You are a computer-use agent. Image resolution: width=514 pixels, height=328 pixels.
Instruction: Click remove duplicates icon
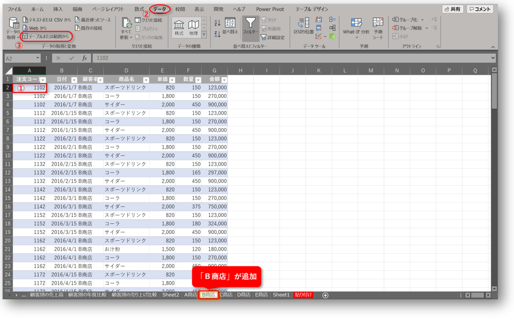(319, 28)
